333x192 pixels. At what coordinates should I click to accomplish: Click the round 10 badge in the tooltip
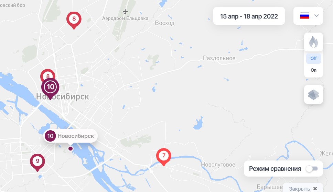click(x=50, y=136)
